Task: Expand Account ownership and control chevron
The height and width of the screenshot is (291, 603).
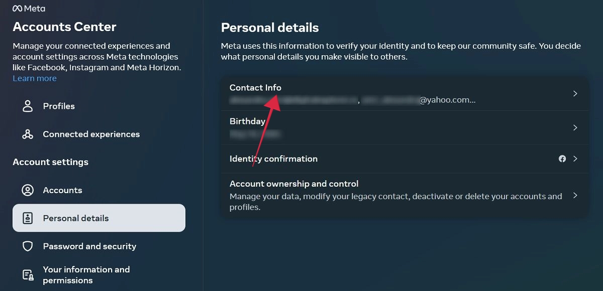Action: [575, 195]
